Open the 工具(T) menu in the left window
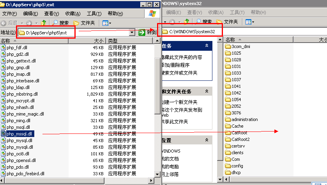 click(94, 14)
